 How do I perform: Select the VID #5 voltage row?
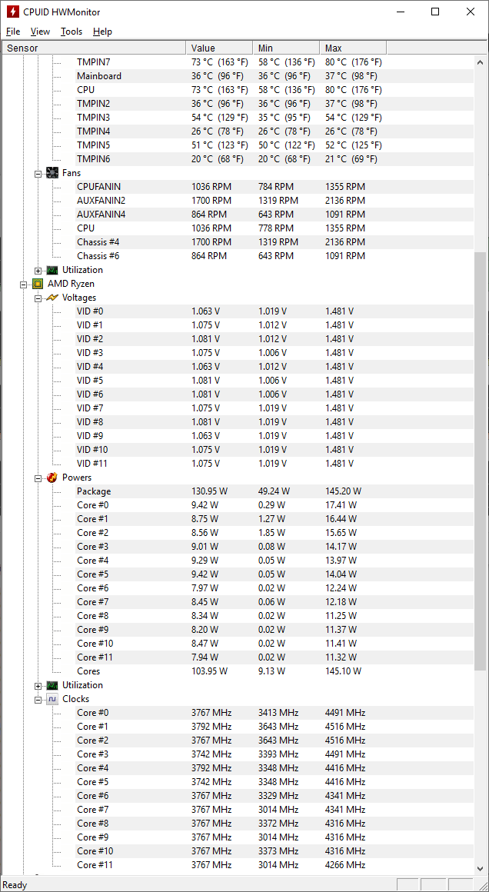point(274,380)
